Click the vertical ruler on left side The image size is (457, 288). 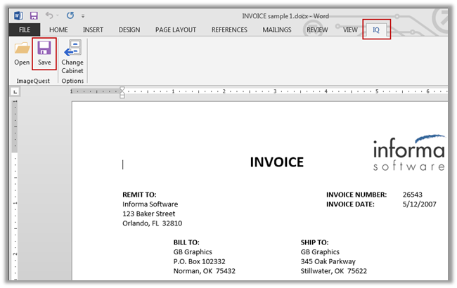(15, 189)
